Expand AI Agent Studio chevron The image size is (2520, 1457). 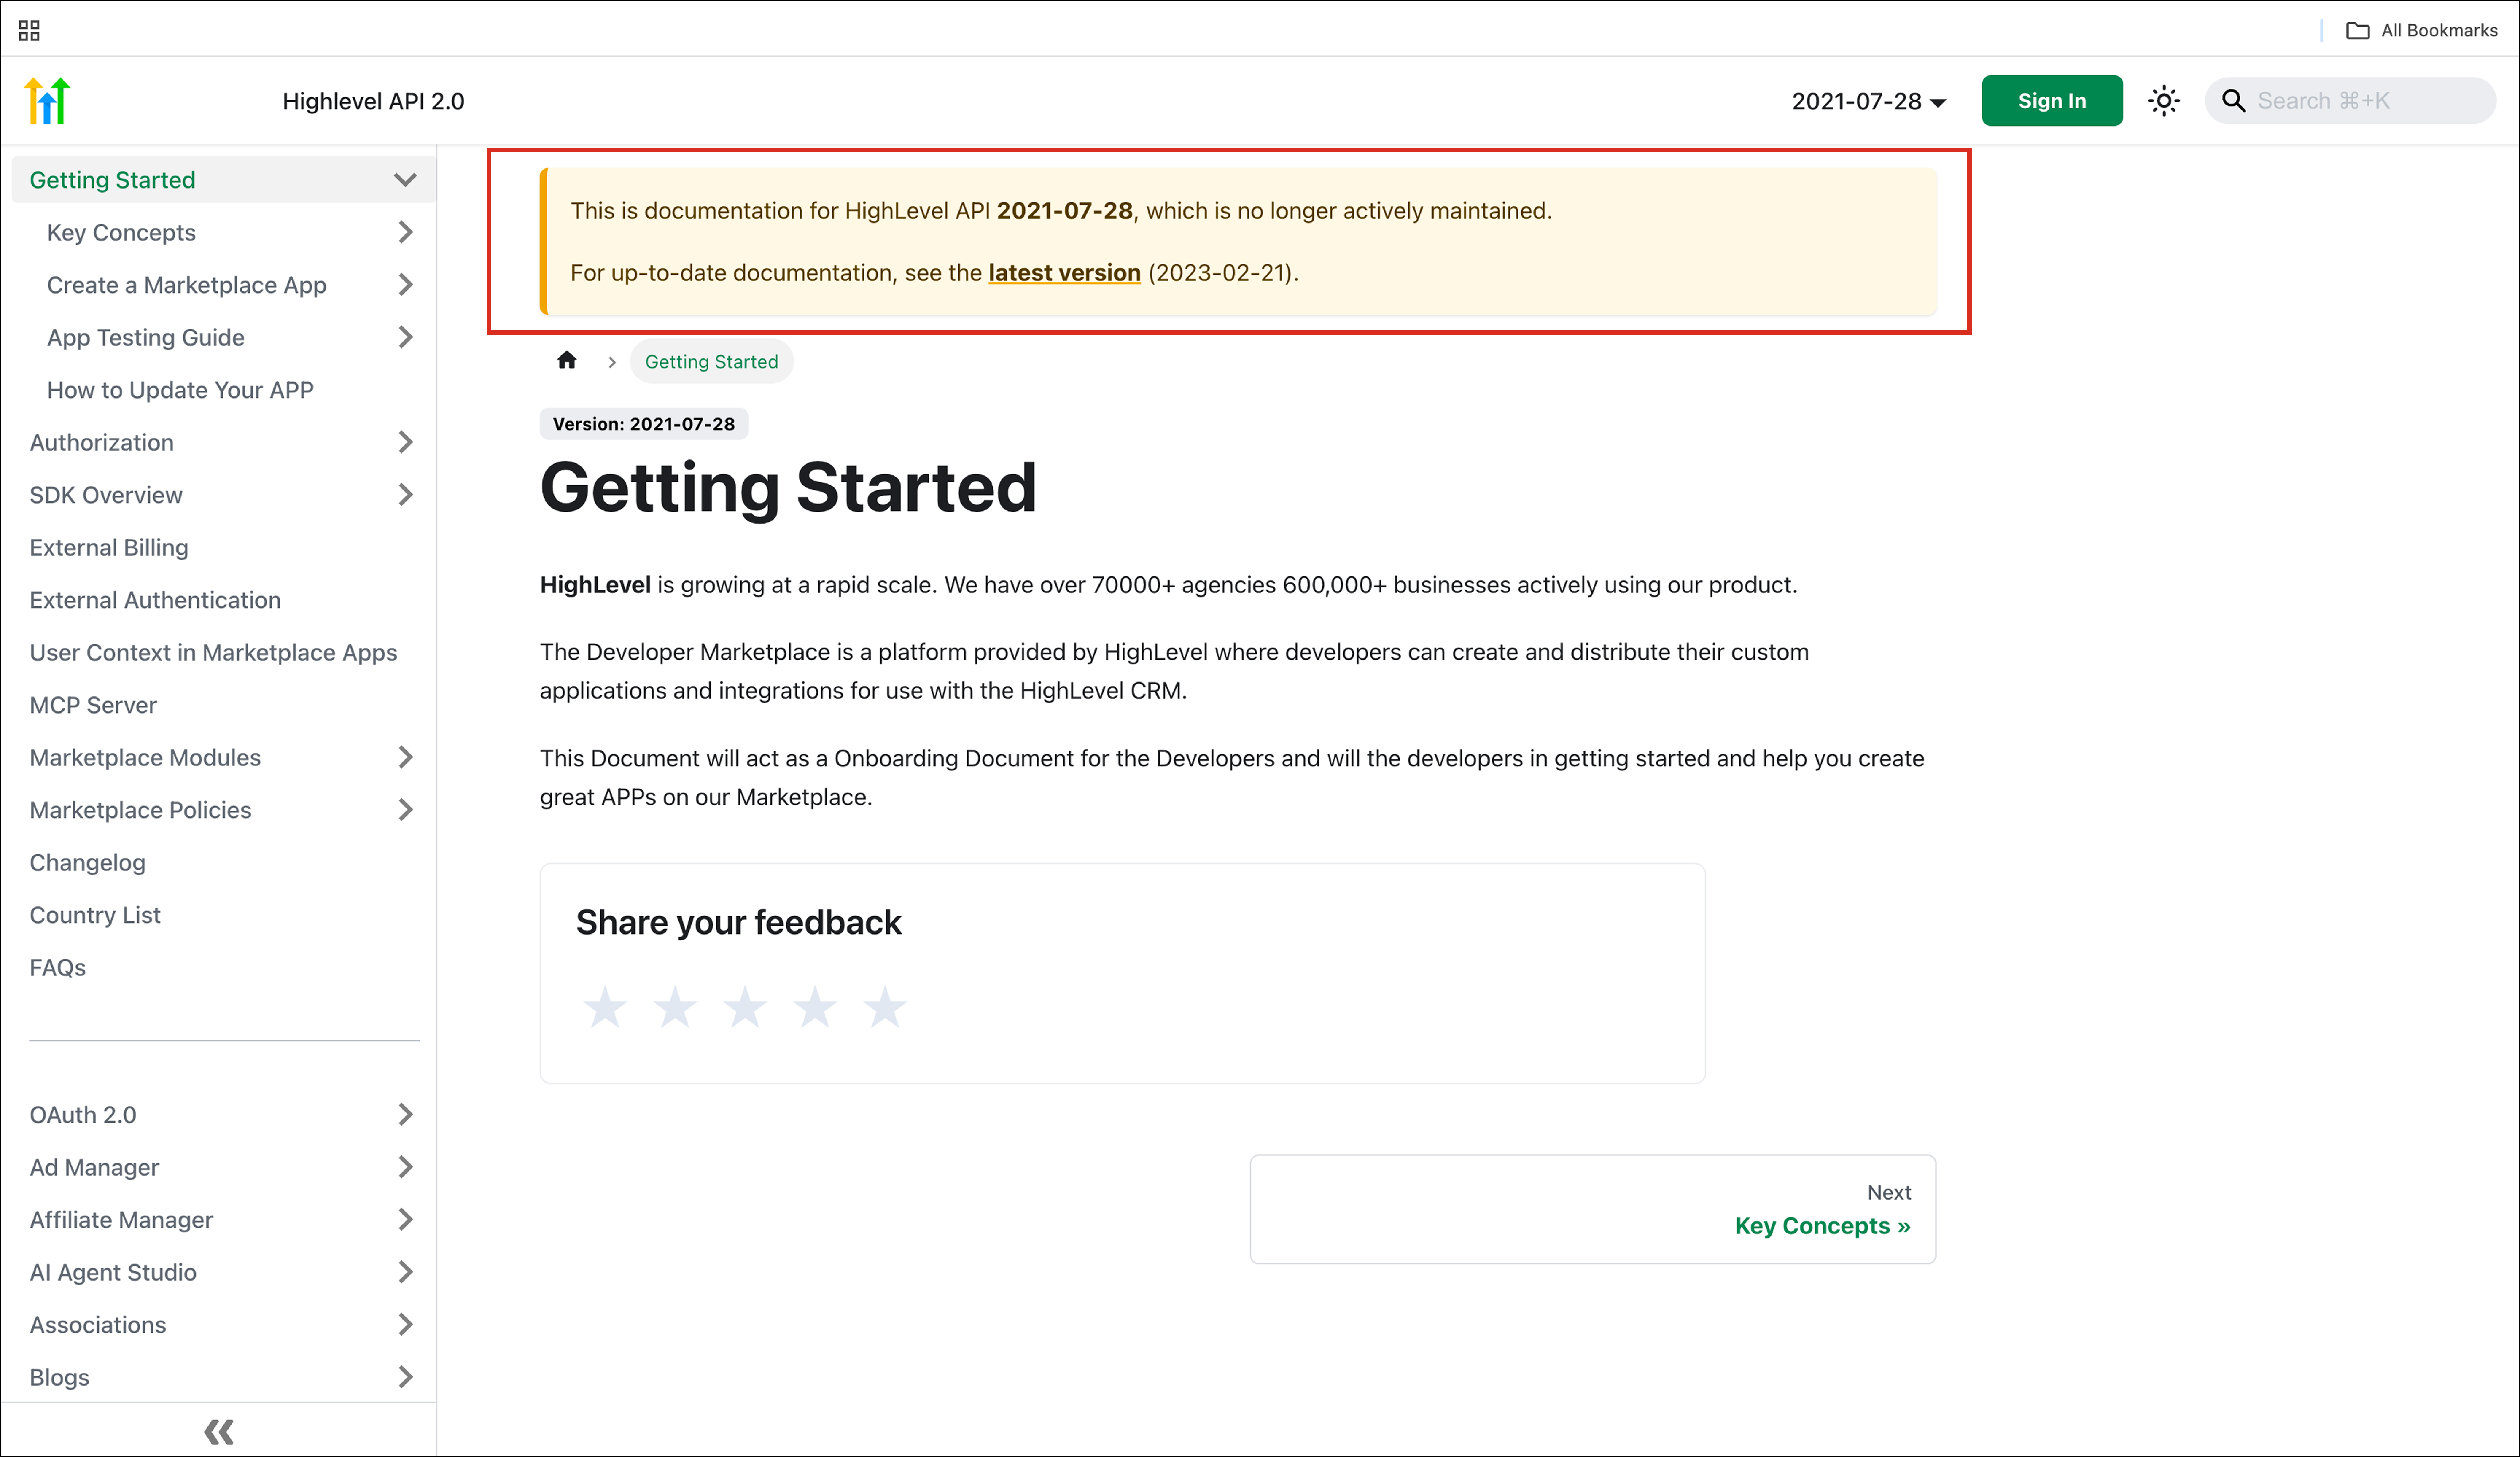tap(405, 1272)
